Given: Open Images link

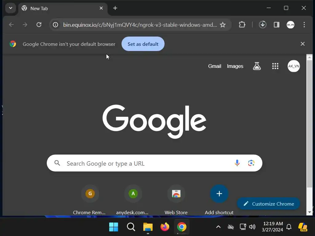Looking at the screenshot, I should (235, 66).
